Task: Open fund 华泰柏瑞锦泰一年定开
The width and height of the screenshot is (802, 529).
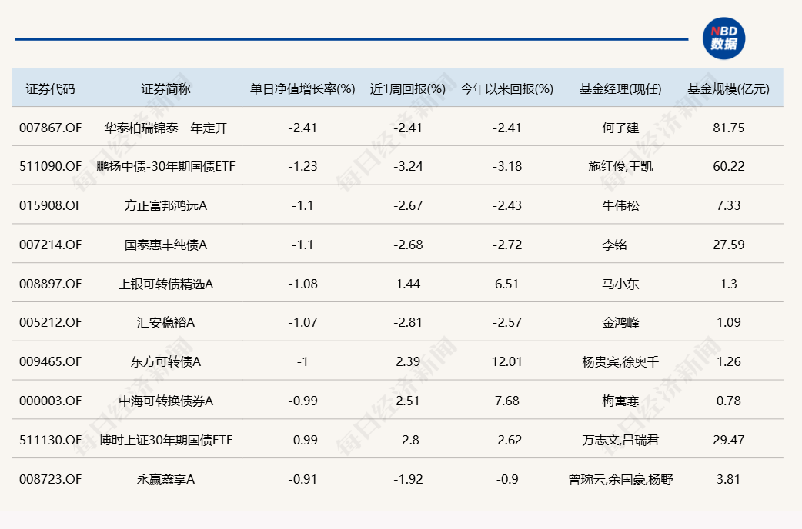Action: (x=165, y=128)
